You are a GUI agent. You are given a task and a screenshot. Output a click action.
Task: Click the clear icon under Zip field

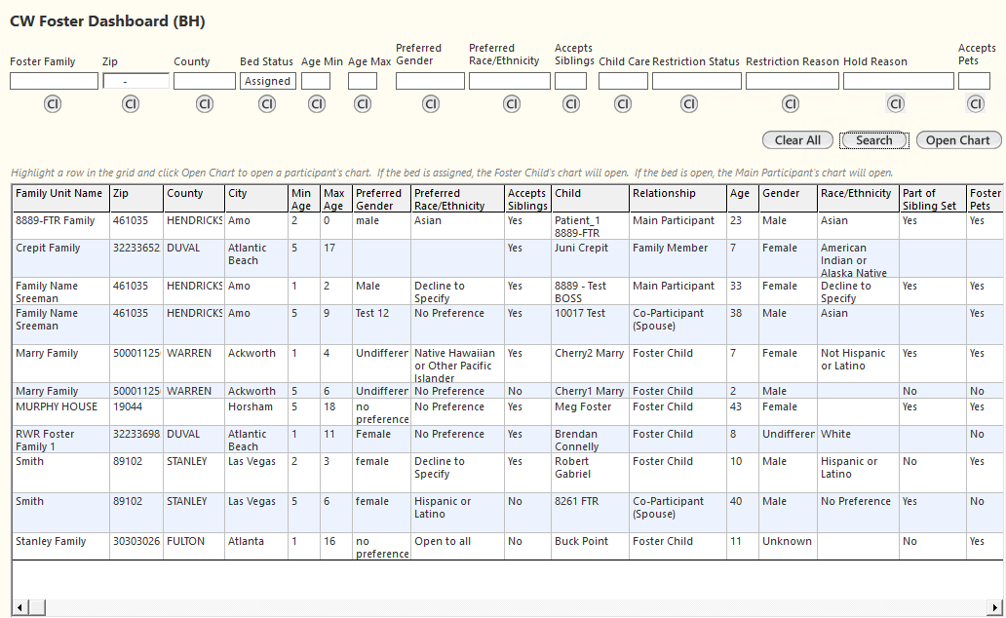[131, 104]
